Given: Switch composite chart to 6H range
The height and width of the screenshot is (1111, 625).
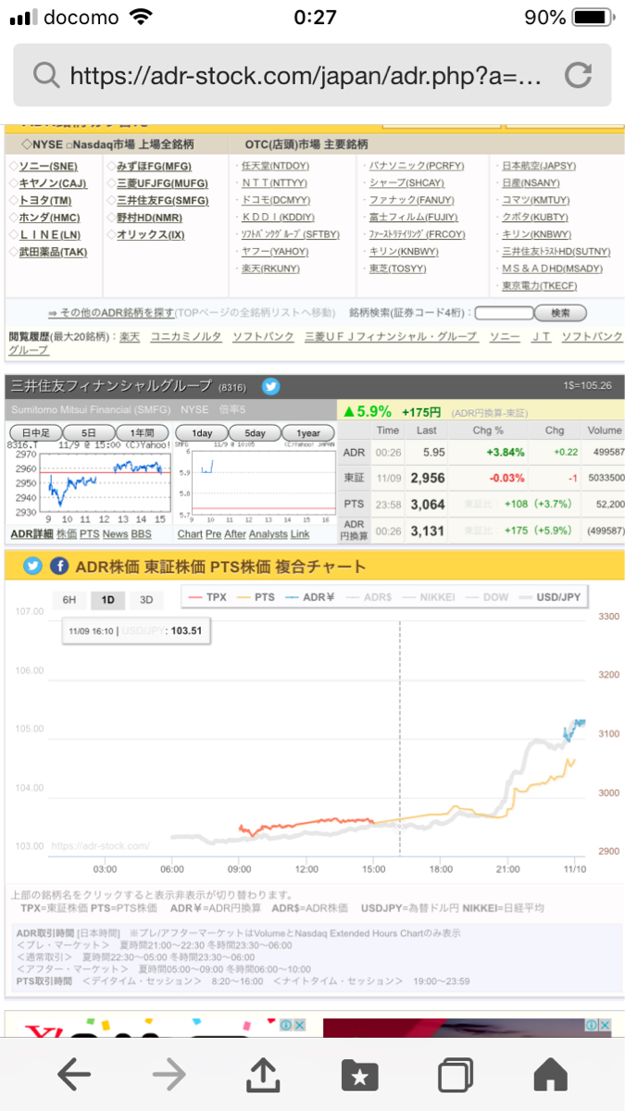Looking at the screenshot, I should [x=69, y=599].
